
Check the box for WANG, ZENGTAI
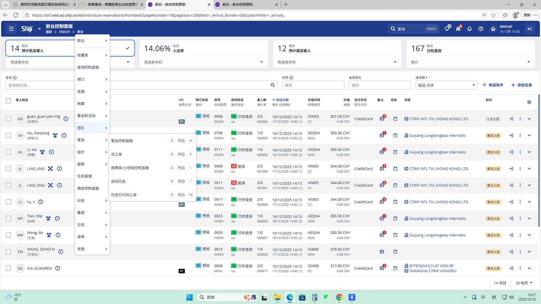click(x=8, y=252)
